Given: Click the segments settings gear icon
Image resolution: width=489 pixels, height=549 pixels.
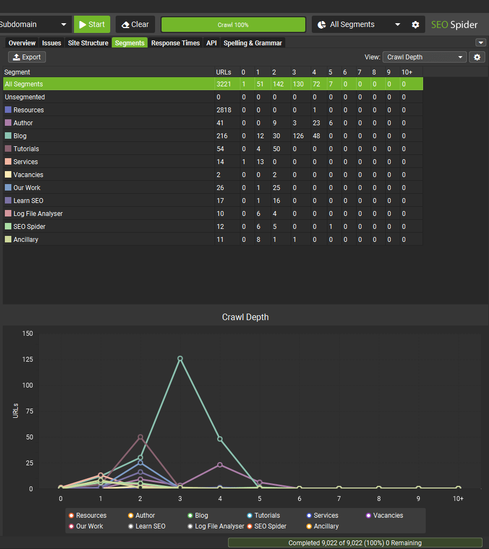Looking at the screenshot, I should [x=416, y=24].
